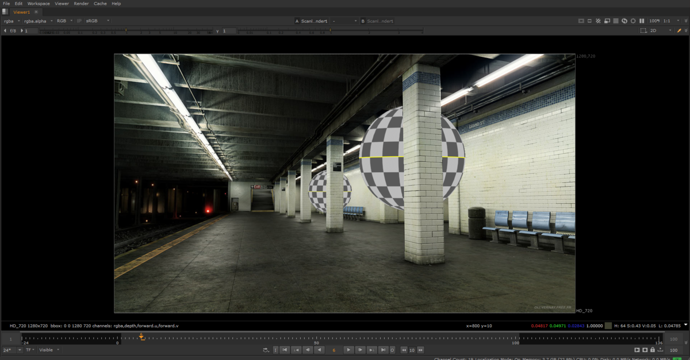Screen dimensions: 690x360
Task: Toggle the zebra stripes clipping warning icon
Action: tap(598, 21)
